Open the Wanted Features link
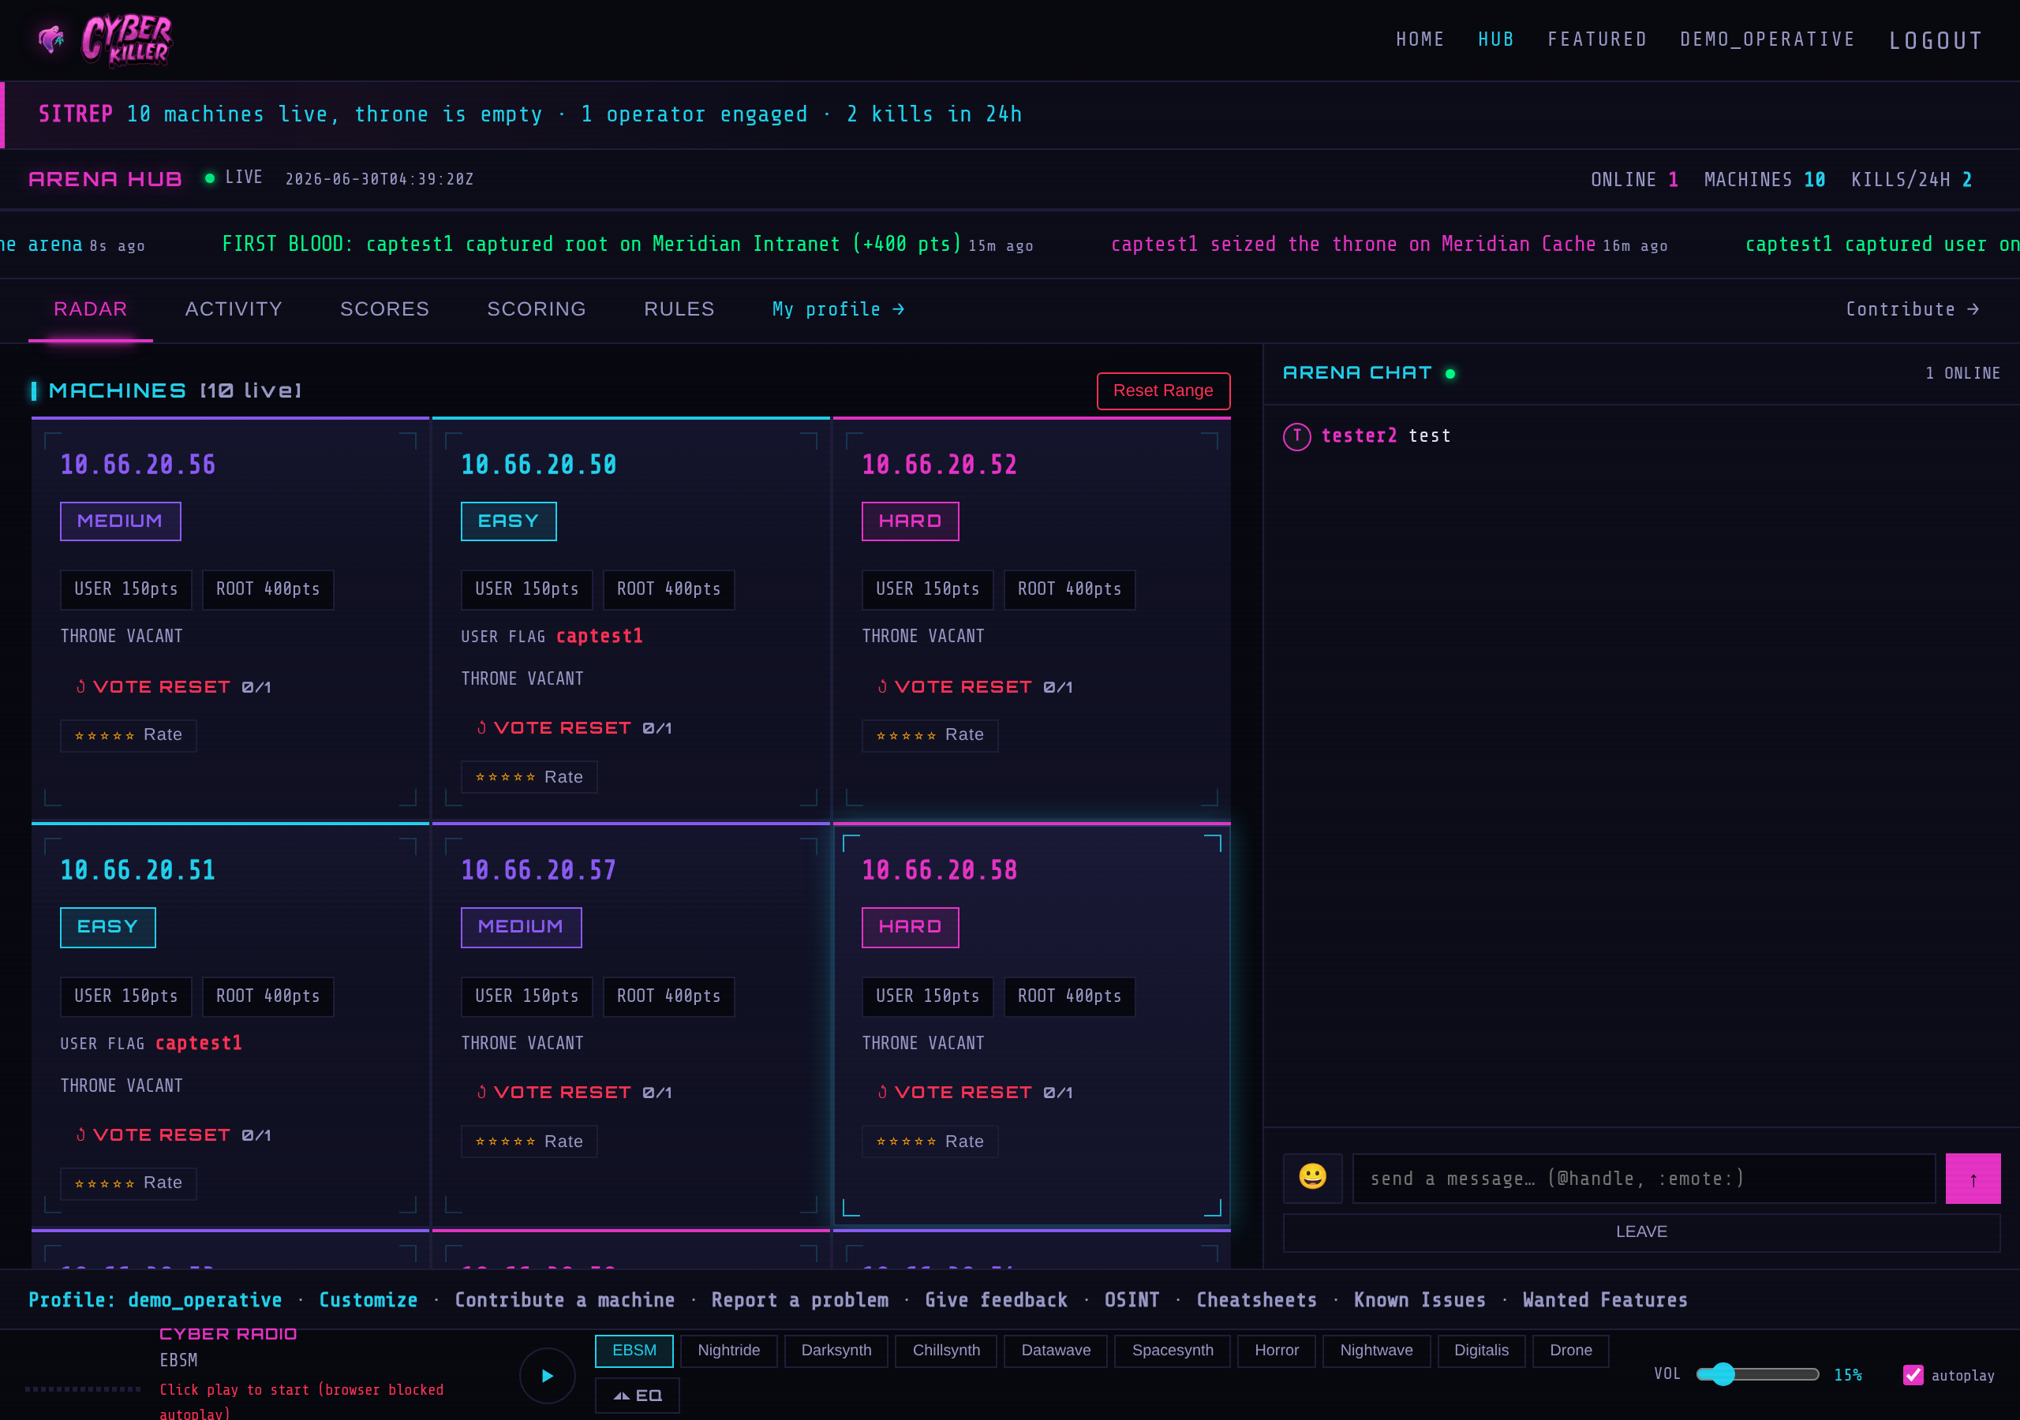2020x1420 pixels. point(1605,1299)
